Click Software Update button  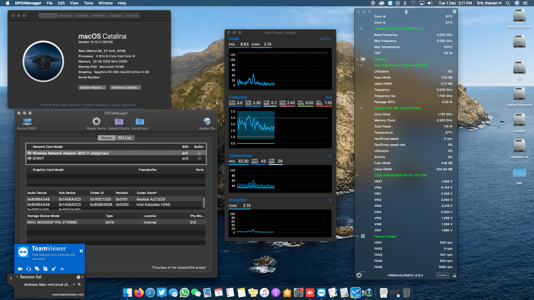[x=125, y=87]
